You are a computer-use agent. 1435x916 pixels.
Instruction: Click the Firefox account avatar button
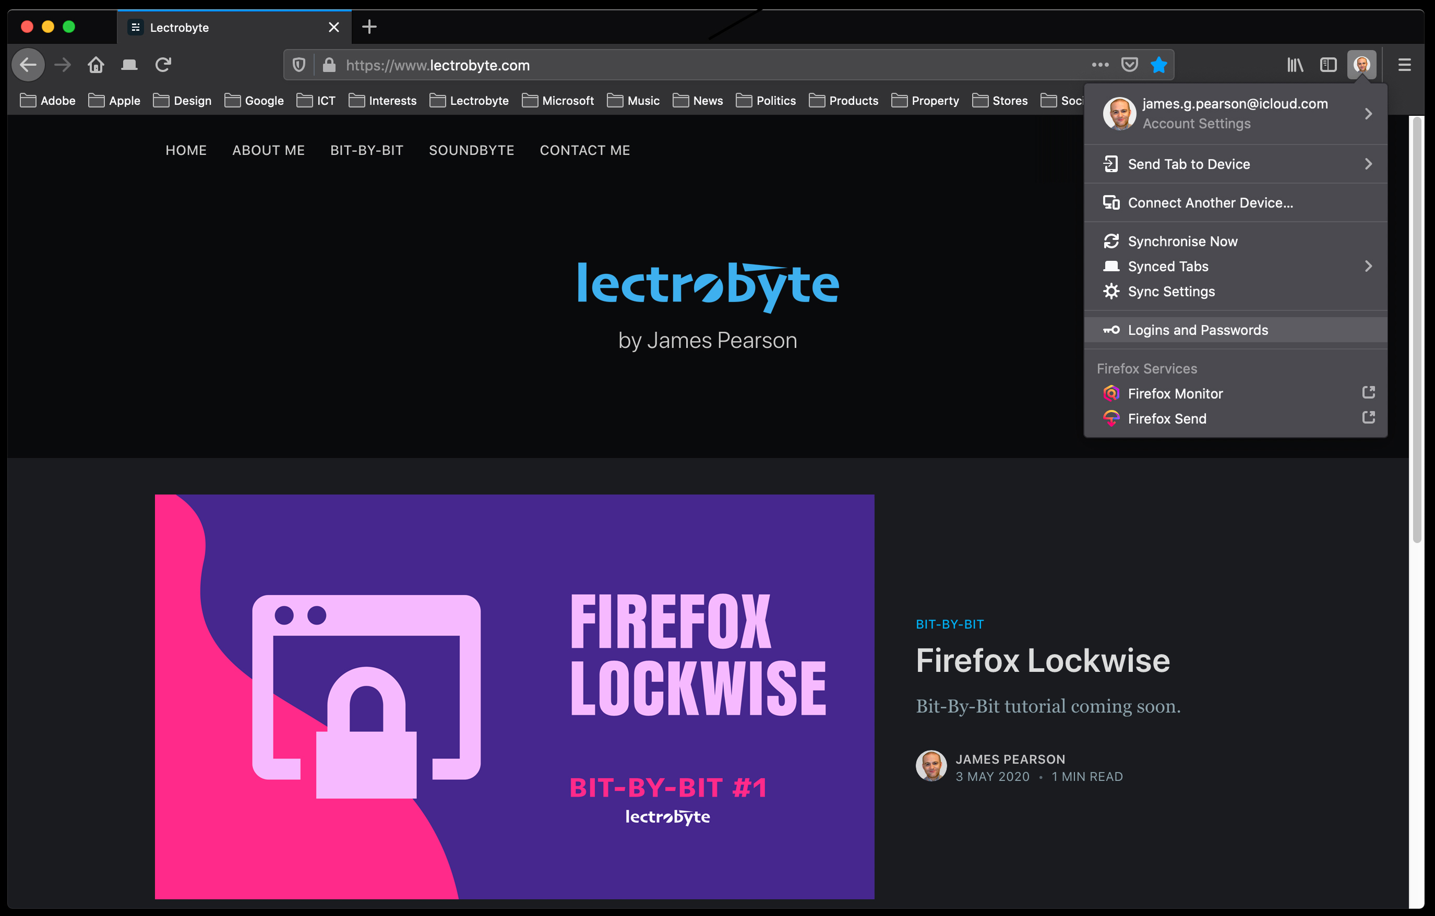1362,65
